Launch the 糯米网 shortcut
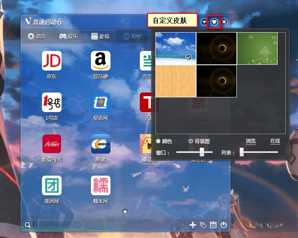 click(101, 185)
